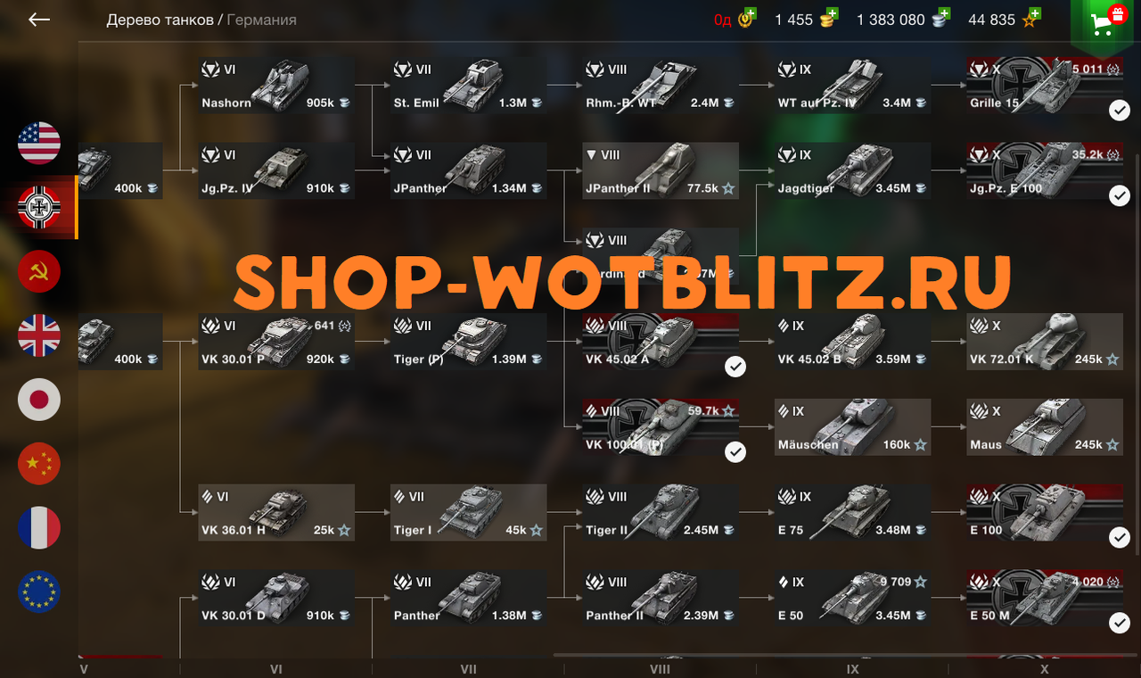Open the shopping cart store icon
Viewport: 1141px width, 678px height.
pyautogui.click(x=1105, y=22)
